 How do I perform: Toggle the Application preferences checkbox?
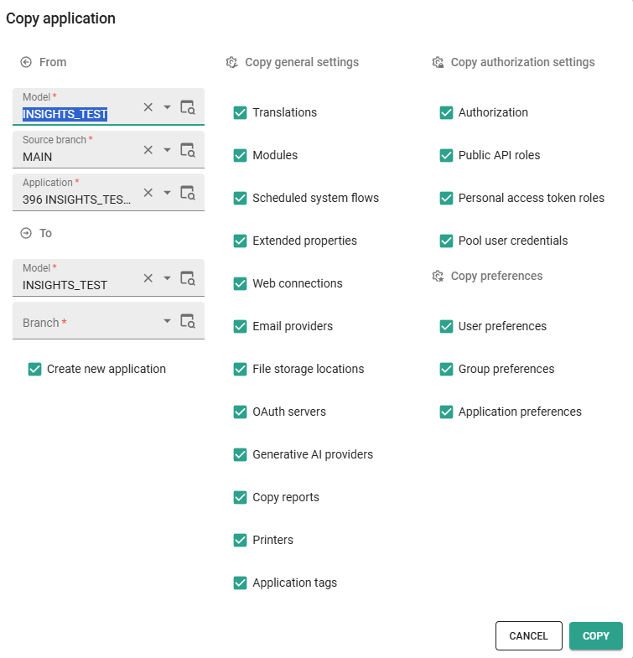(x=446, y=412)
